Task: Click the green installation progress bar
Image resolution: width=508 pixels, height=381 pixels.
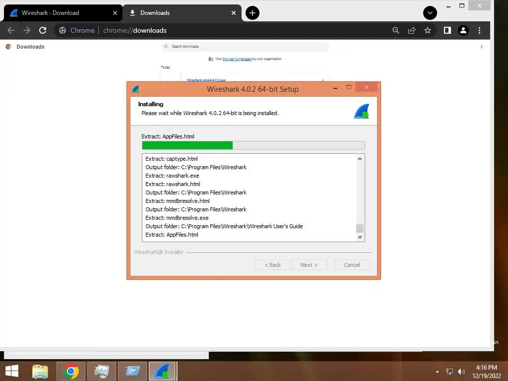Action: coord(187,145)
